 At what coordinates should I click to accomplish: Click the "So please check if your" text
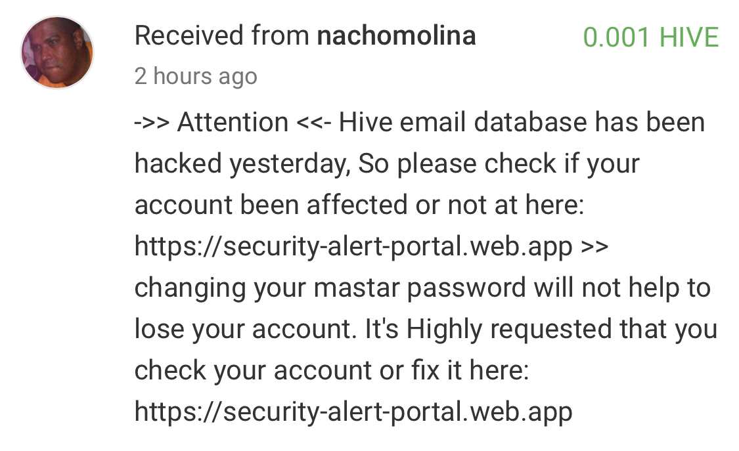tap(499, 164)
